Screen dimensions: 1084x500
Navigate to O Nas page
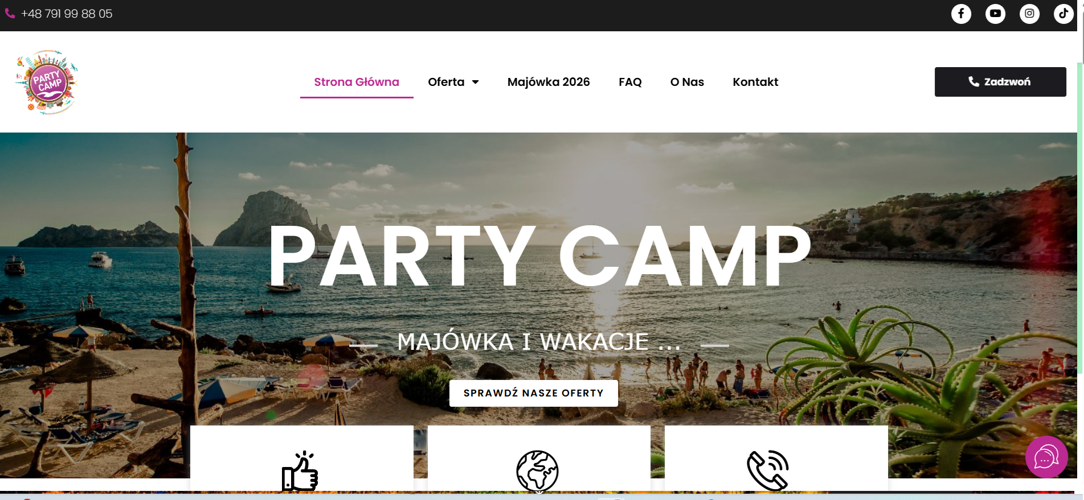pyautogui.click(x=687, y=82)
